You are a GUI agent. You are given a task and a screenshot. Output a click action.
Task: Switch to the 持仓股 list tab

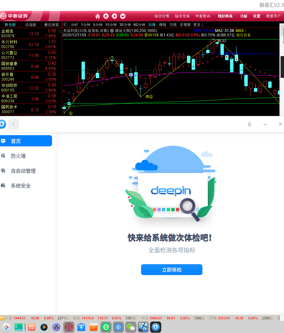pos(10,24)
